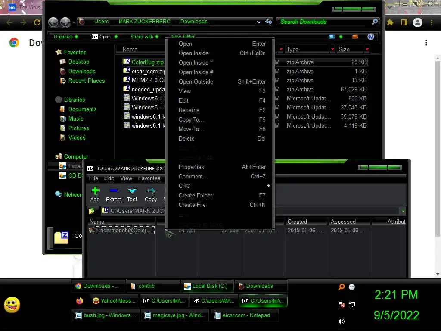Open 7-Zip Favorites menu
The height and width of the screenshot is (331, 441).
[149, 178]
